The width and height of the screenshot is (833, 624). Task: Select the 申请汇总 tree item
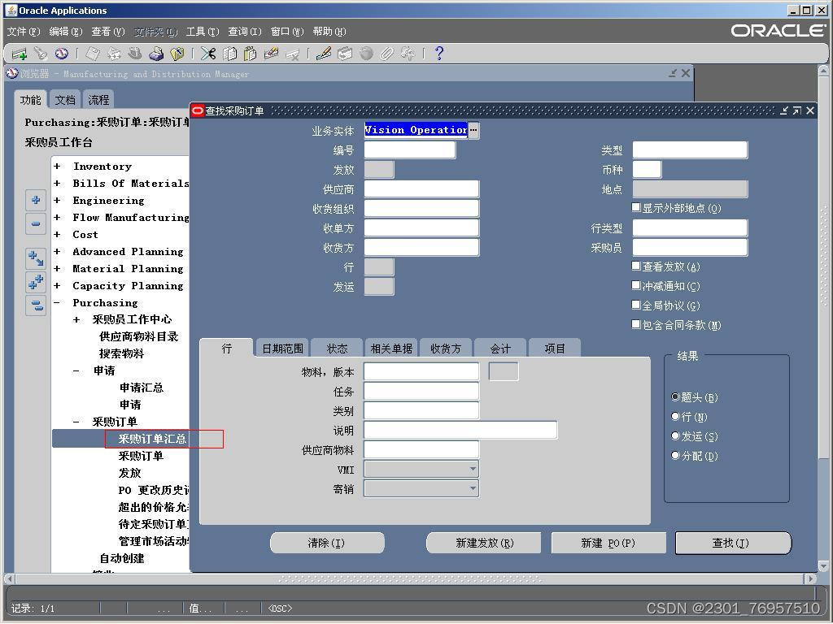142,388
